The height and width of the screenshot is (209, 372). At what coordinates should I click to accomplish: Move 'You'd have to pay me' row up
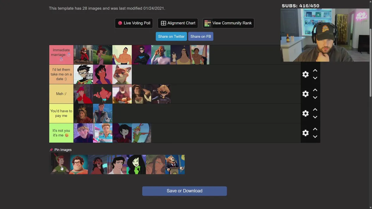click(315, 109)
